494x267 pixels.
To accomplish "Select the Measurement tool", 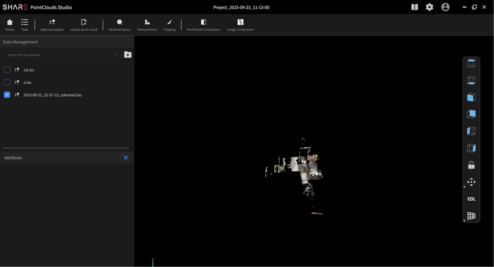I will [147, 24].
